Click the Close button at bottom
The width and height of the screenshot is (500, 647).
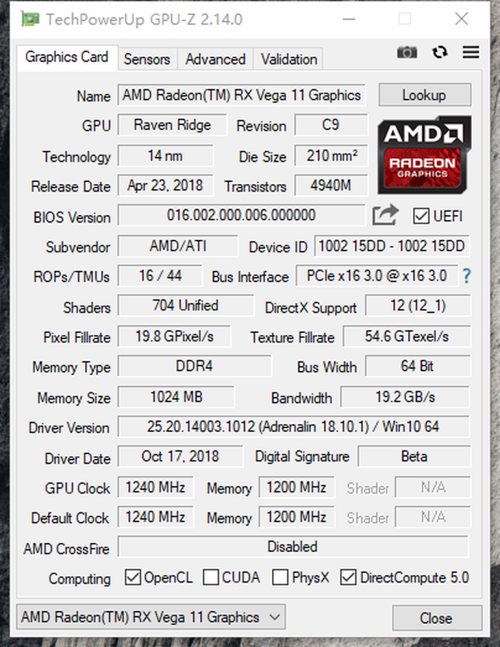tap(436, 618)
